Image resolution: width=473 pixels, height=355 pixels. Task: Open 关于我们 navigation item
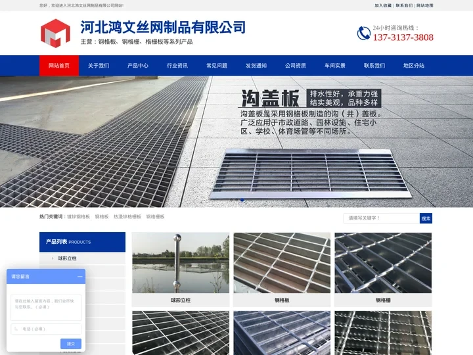click(x=99, y=66)
